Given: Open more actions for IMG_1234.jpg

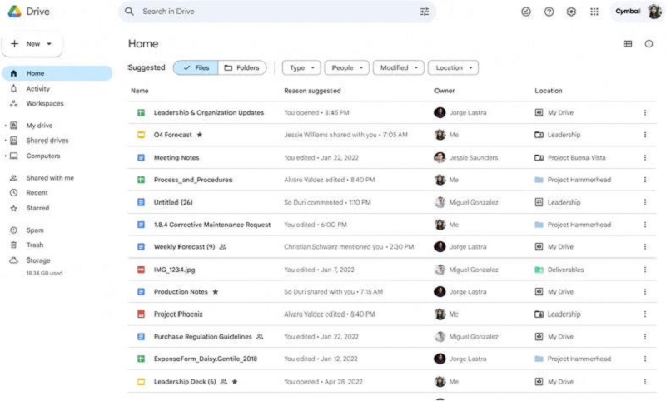Looking at the screenshot, I should [644, 270].
